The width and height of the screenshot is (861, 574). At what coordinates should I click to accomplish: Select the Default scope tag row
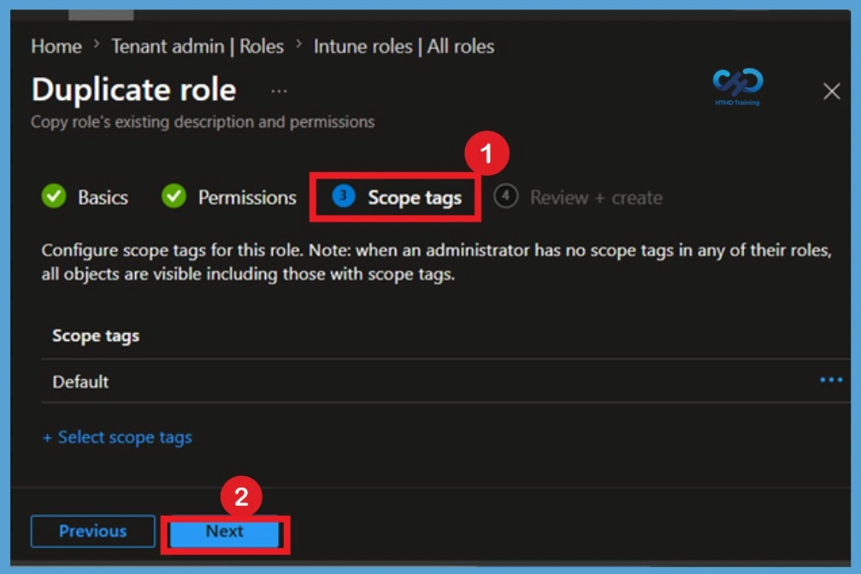pyautogui.click(x=445, y=382)
